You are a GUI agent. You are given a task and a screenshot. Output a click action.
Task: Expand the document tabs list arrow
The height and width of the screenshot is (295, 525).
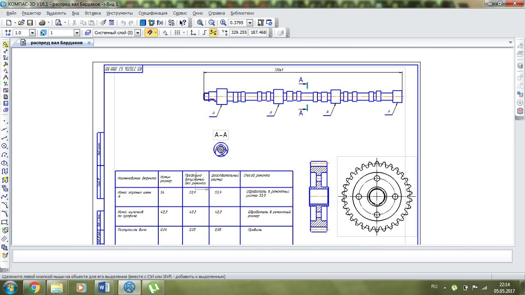[x=511, y=43]
